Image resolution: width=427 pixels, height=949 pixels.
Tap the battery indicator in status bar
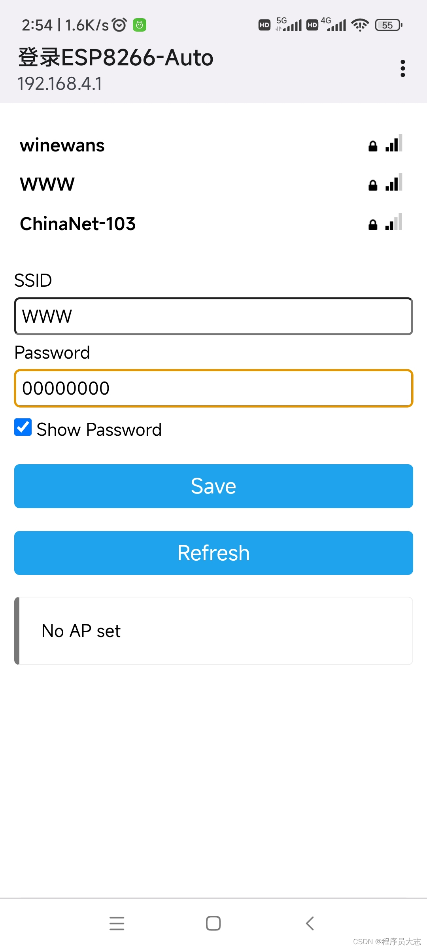coord(389,25)
